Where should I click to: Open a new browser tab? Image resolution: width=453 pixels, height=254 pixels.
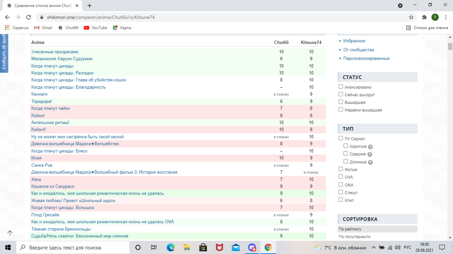90,6
